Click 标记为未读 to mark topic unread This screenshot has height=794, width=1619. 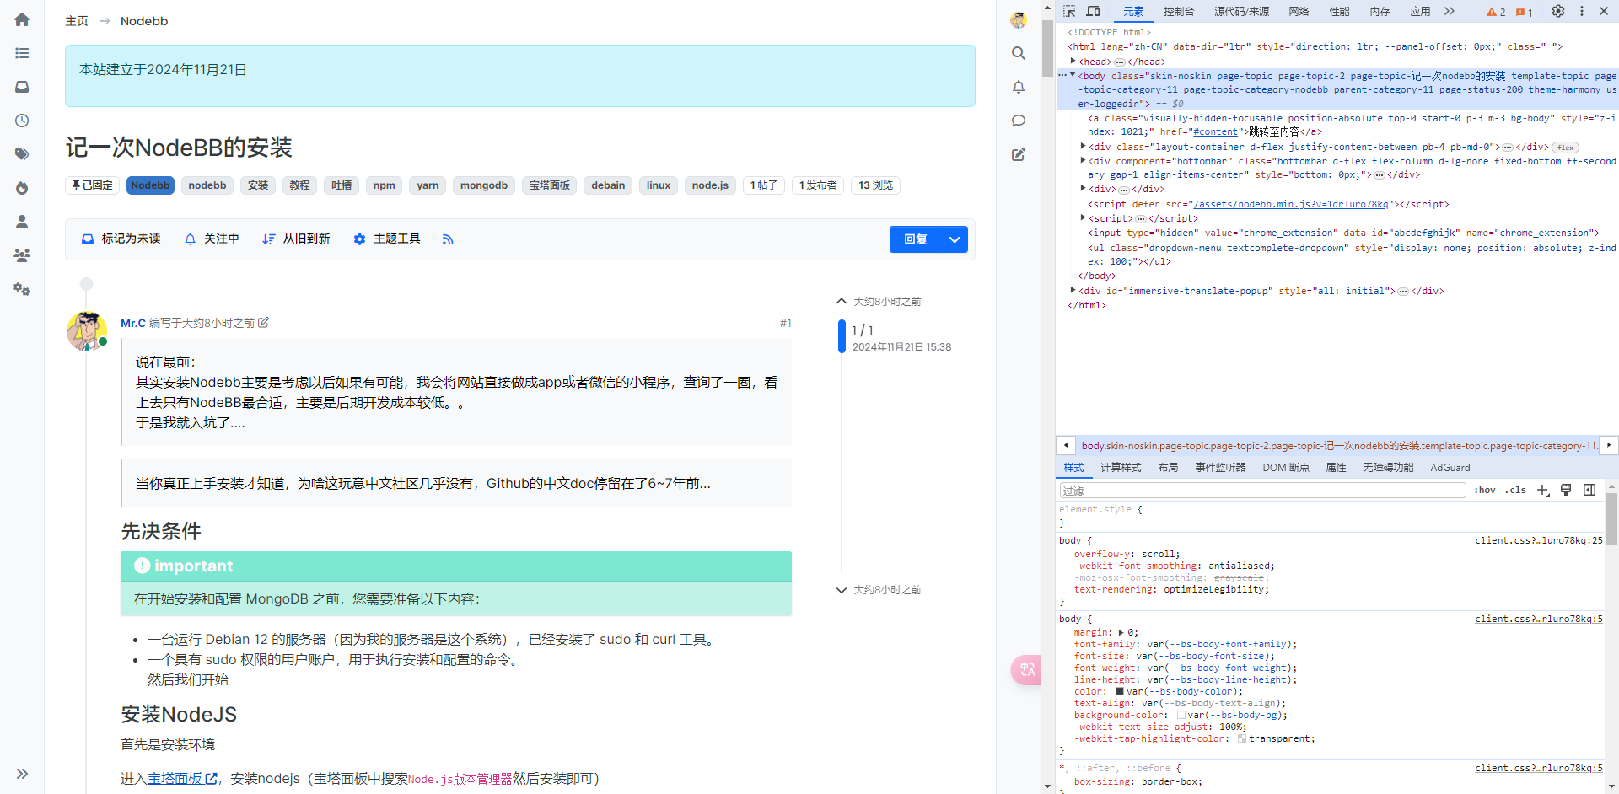(x=121, y=239)
